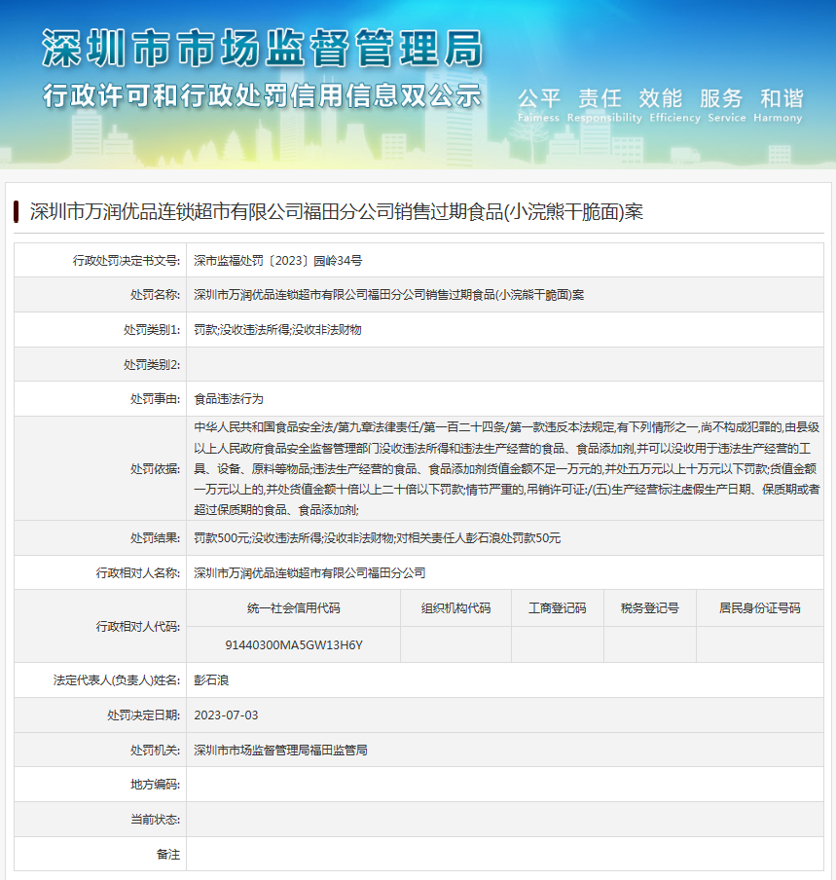This screenshot has width=836, height=880.
Task: Select document number 深市监福处罚〔2023〕园岭34号
Action: pyautogui.click(x=278, y=261)
